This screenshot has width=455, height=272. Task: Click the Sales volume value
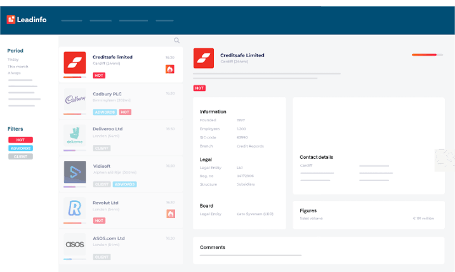coord(423,218)
